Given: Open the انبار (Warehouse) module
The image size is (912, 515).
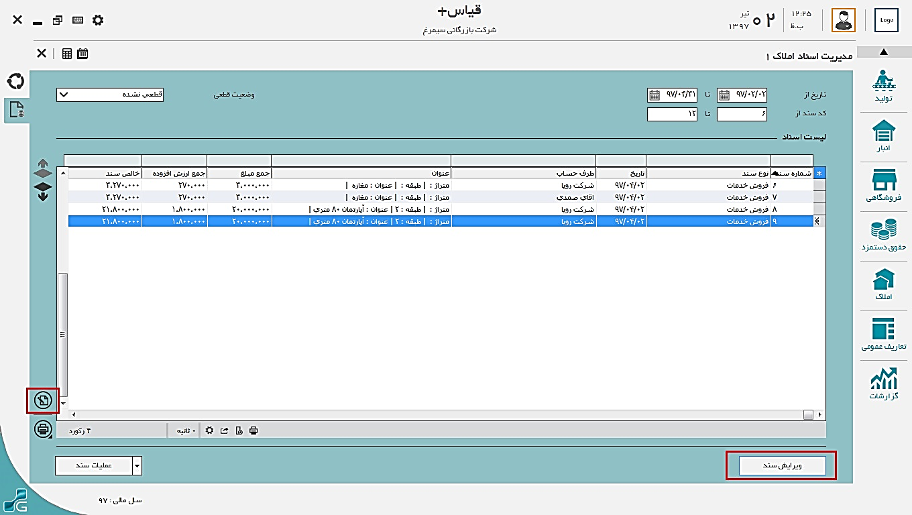Looking at the screenshot, I should 884,136.
